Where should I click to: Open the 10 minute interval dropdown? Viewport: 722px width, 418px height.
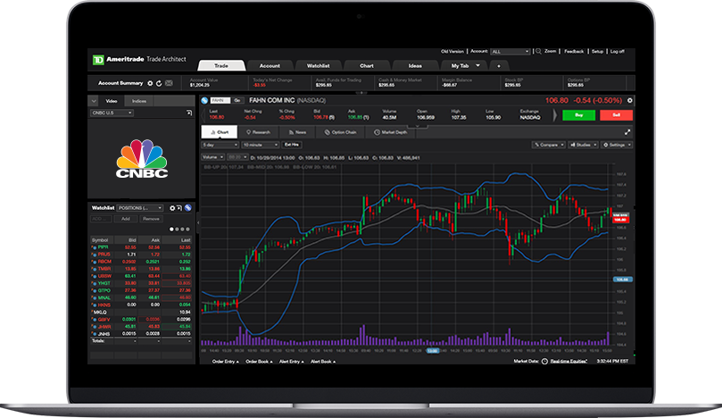(261, 146)
